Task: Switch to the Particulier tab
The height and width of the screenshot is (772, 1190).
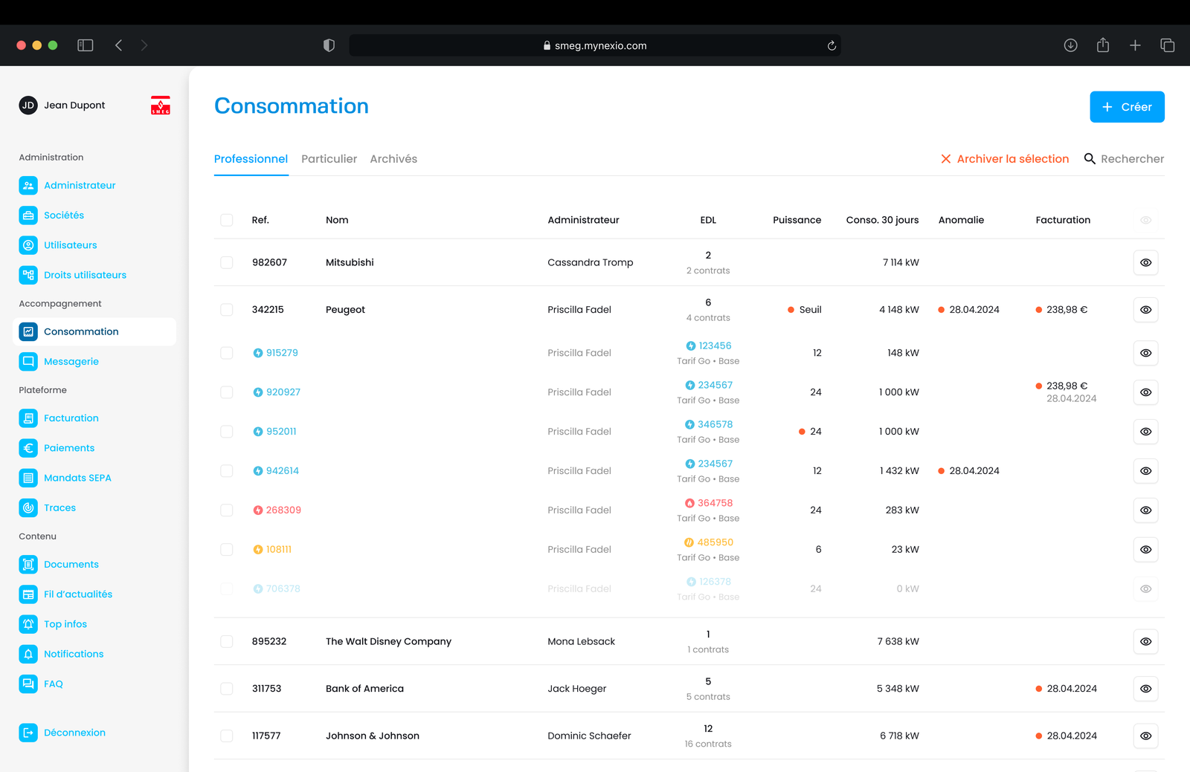Action: (x=329, y=159)
